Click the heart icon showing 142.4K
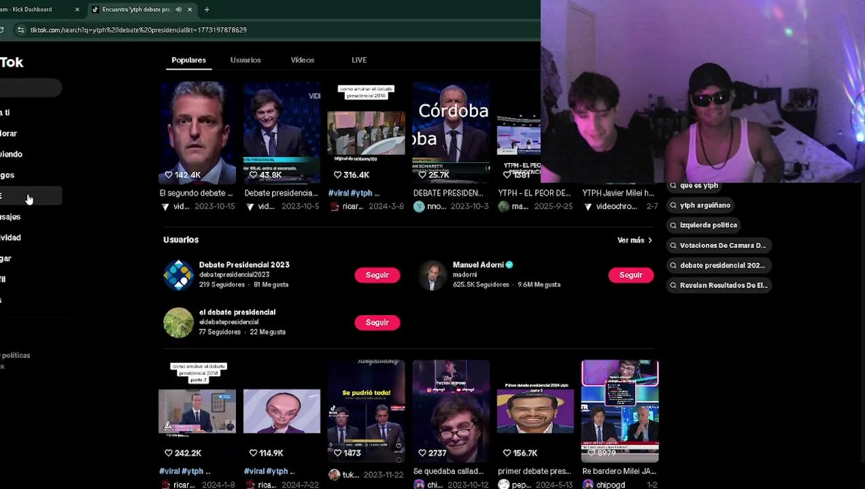 coord(169,175)
